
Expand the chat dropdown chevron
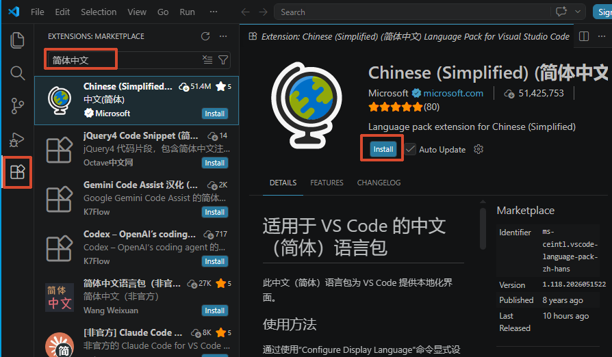point(578,12)
